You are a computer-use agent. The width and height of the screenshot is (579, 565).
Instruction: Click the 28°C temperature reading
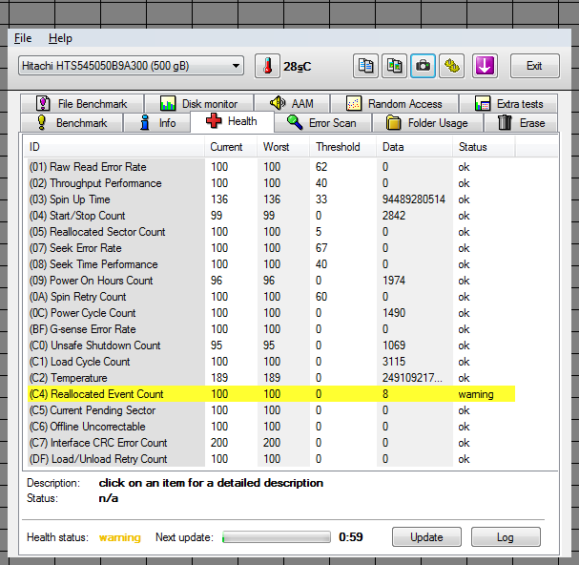(298, 67)
